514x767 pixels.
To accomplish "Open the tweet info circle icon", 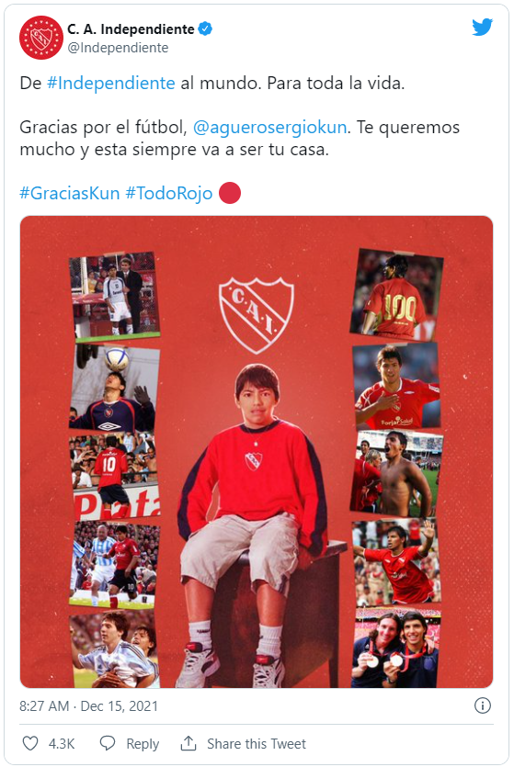I will [x=483, y=705].
